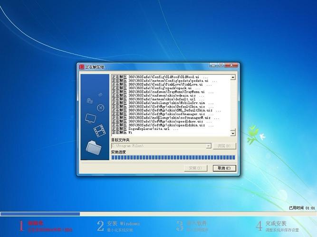Select step 1 label in red
The image size is (317, 237).
click(x=36, y=223)
